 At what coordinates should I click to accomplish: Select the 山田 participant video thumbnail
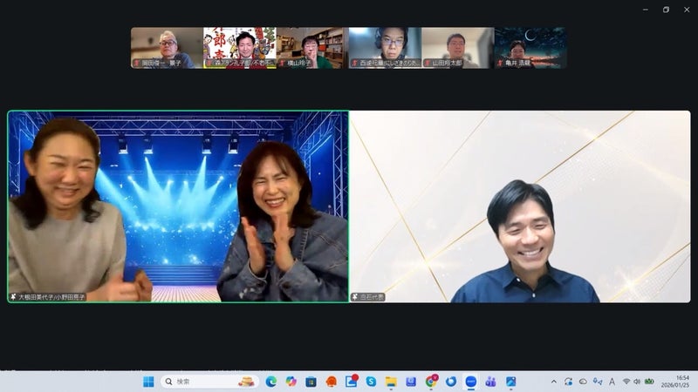pos(457,47)
